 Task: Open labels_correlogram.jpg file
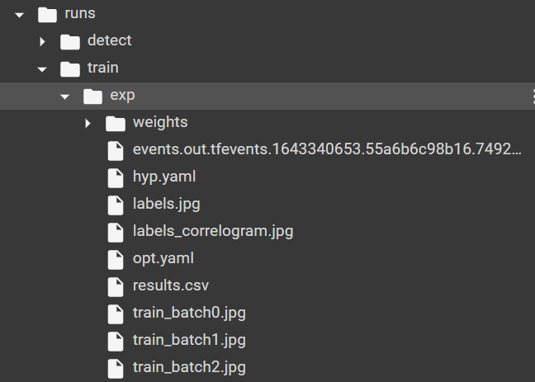(x=212, y=231)
